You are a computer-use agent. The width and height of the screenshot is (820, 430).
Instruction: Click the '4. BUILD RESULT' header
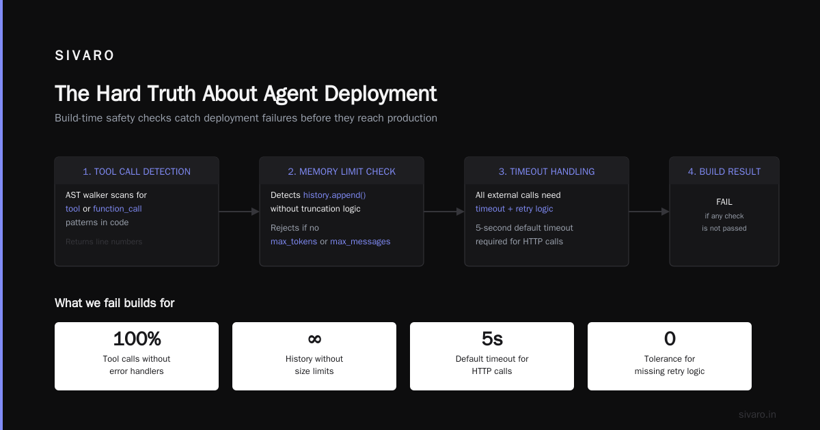(x=724, y=171)
